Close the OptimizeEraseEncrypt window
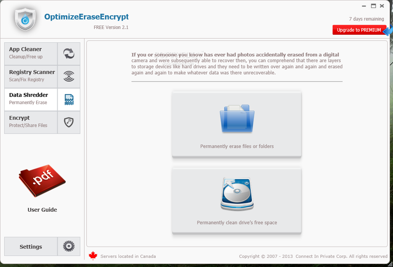393x267 pixels. 382,6
